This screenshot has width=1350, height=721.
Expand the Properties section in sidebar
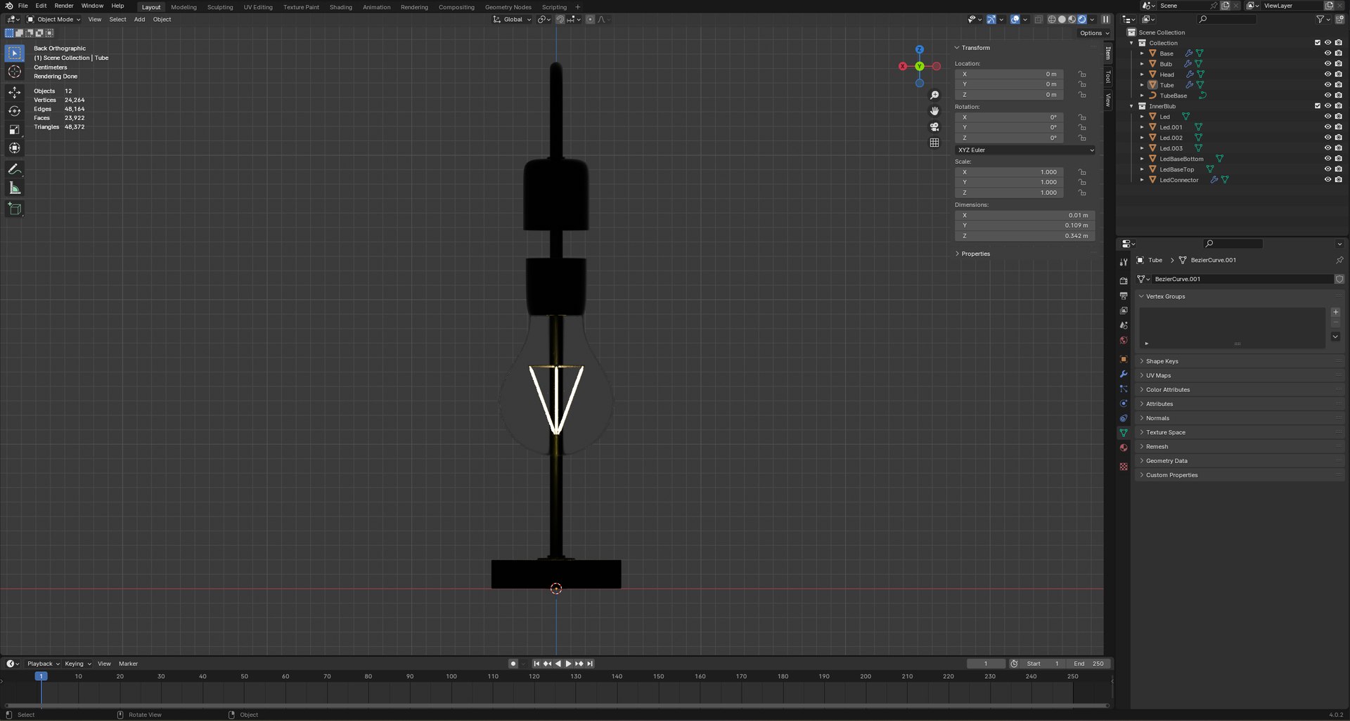pyautogui.click(x=975, y=254)
